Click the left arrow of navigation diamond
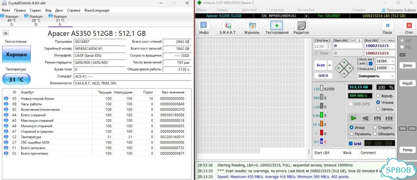Image resolution: width=417 pixels, height=180 pixels. 339,68
